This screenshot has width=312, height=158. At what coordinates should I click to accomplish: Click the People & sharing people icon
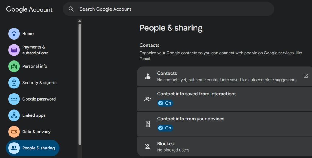[14, 148]
